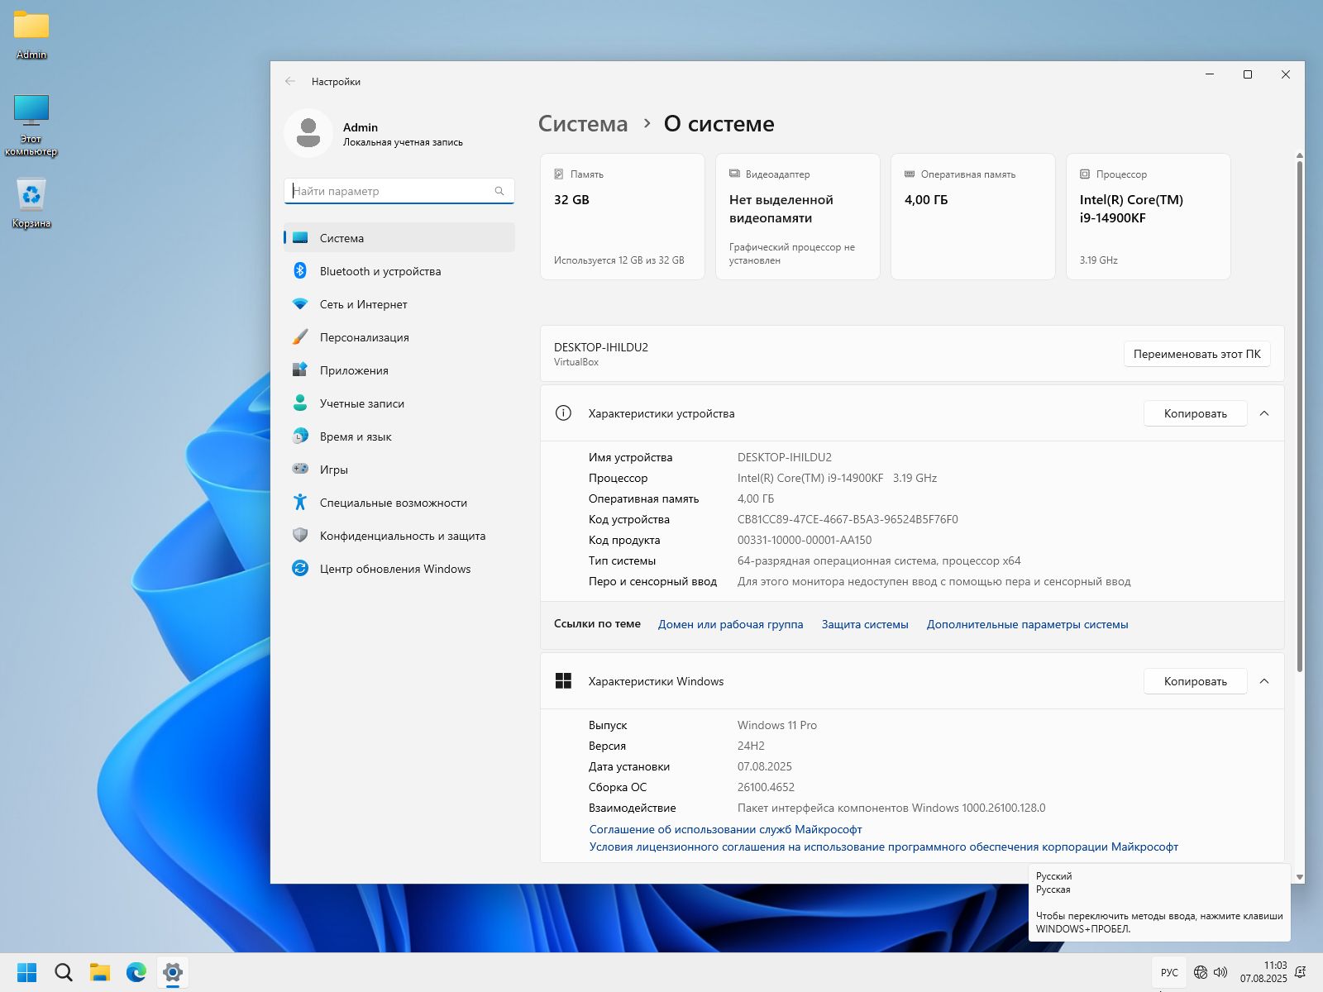Click the Конфиденциальность и защита shield icon

[x=300, y=536]
